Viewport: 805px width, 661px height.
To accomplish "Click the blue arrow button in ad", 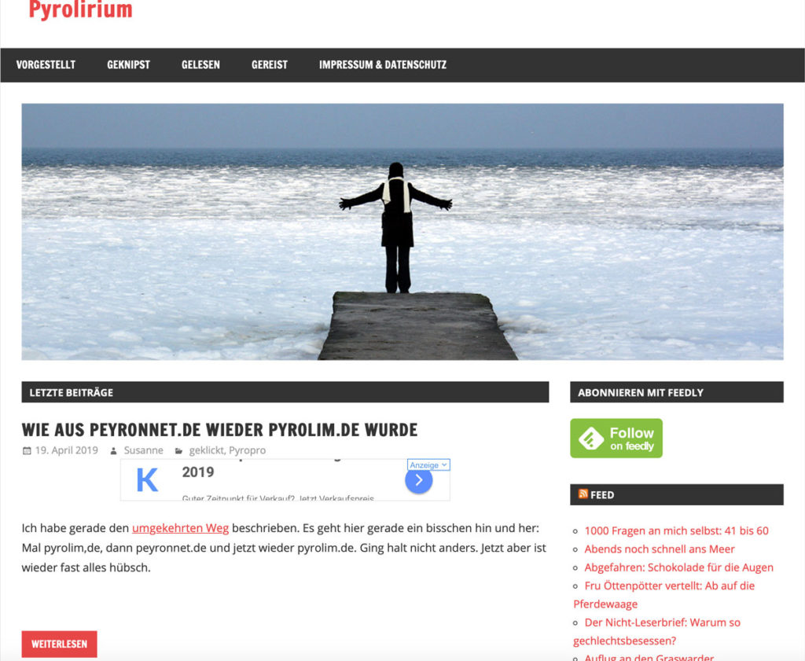I will 419,480.
